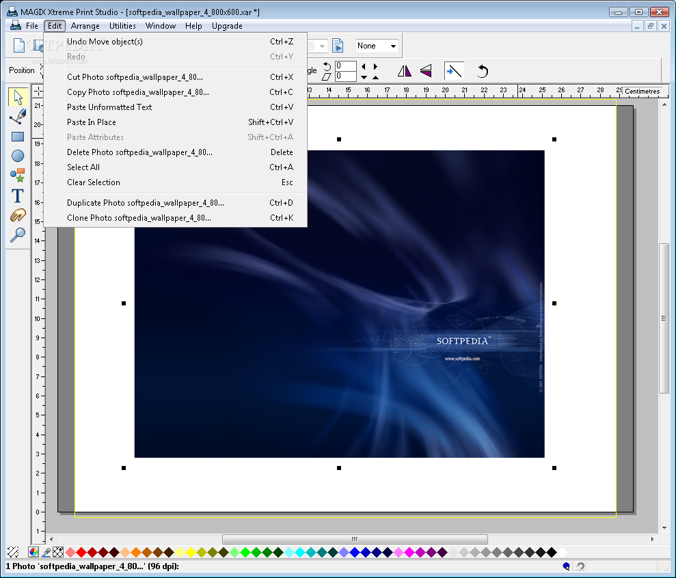
Task: Open the None dropdown
Action: tap(377, 46)
